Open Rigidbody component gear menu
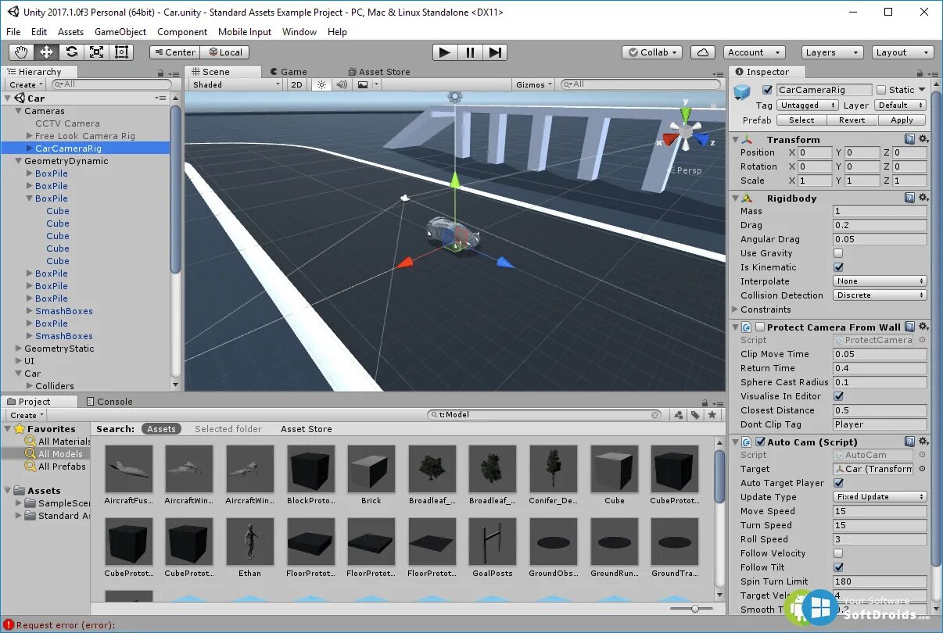 click(x=923, y=198)
